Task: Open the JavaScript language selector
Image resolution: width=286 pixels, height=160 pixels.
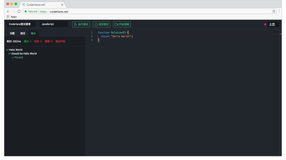Action: 53,24
